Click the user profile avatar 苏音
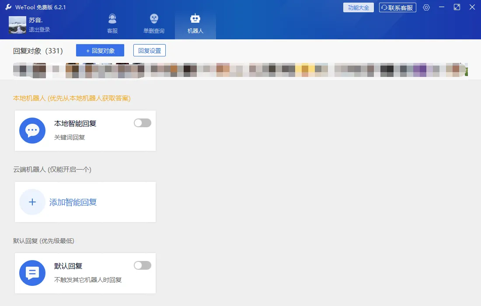Viewport: 481px width, 306px height. pos(17,25)
